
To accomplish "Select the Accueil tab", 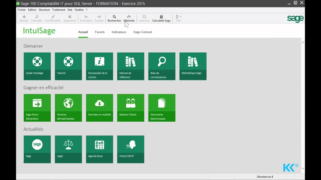I will coord(83,32).
